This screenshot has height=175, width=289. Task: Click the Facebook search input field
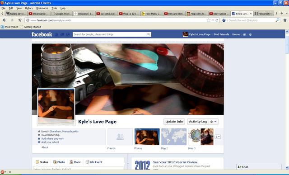click(110, 34)
